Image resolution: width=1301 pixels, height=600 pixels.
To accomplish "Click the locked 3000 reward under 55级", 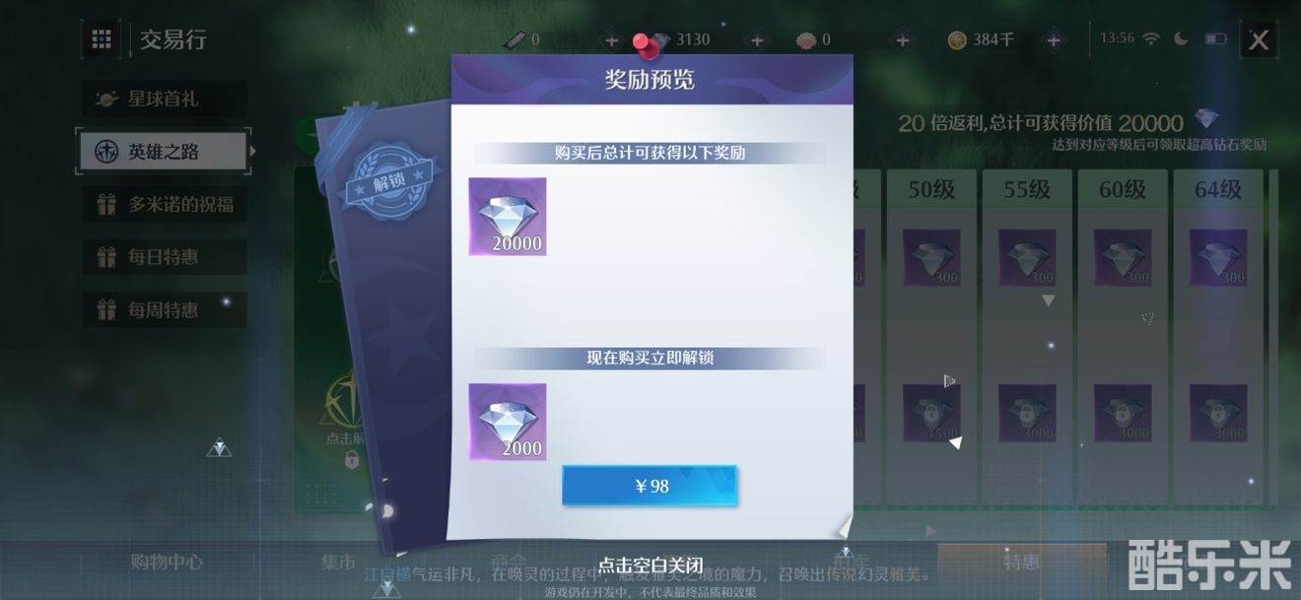I will point(1027,413).
